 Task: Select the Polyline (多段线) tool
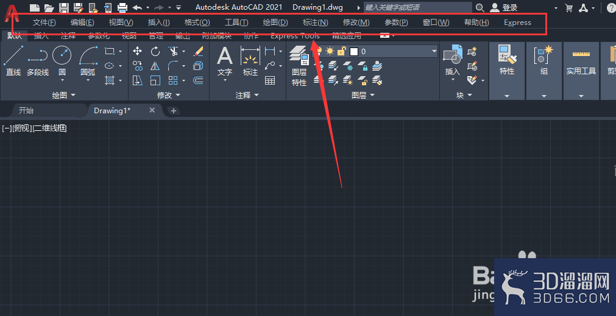pyautogui.click(x=38, y=61)
